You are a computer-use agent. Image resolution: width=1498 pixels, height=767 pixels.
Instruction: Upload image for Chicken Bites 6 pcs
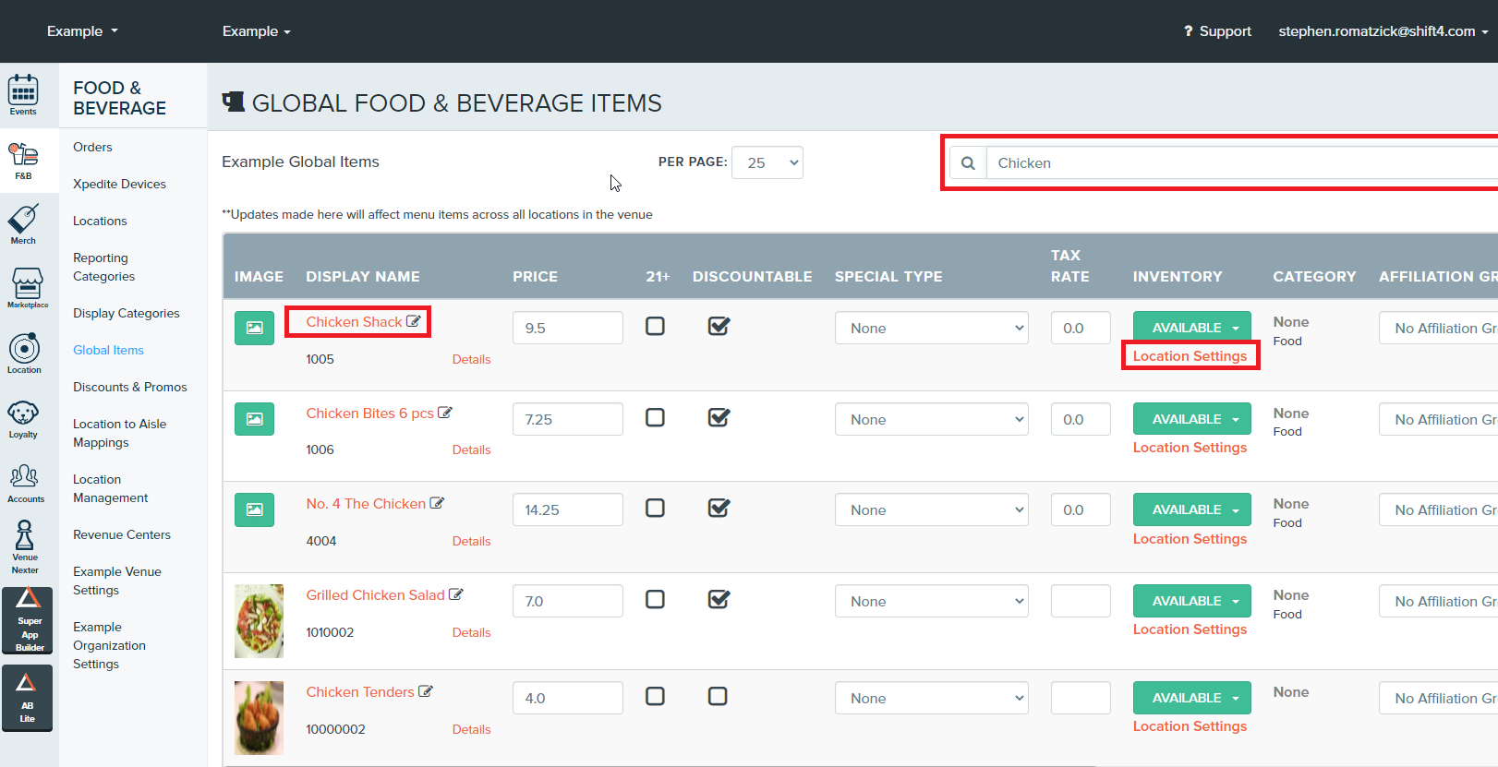coord(254,419)
